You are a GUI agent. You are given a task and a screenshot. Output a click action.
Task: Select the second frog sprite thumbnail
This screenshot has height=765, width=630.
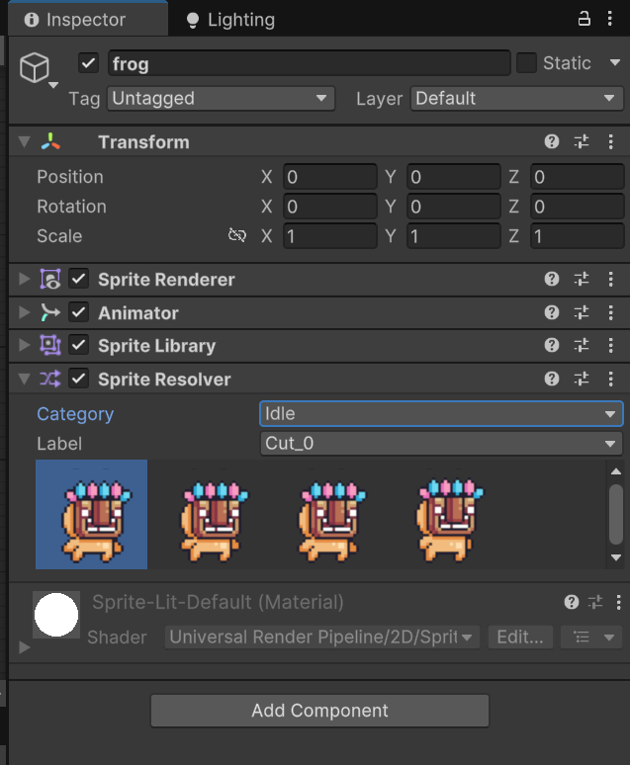point(214,520)
